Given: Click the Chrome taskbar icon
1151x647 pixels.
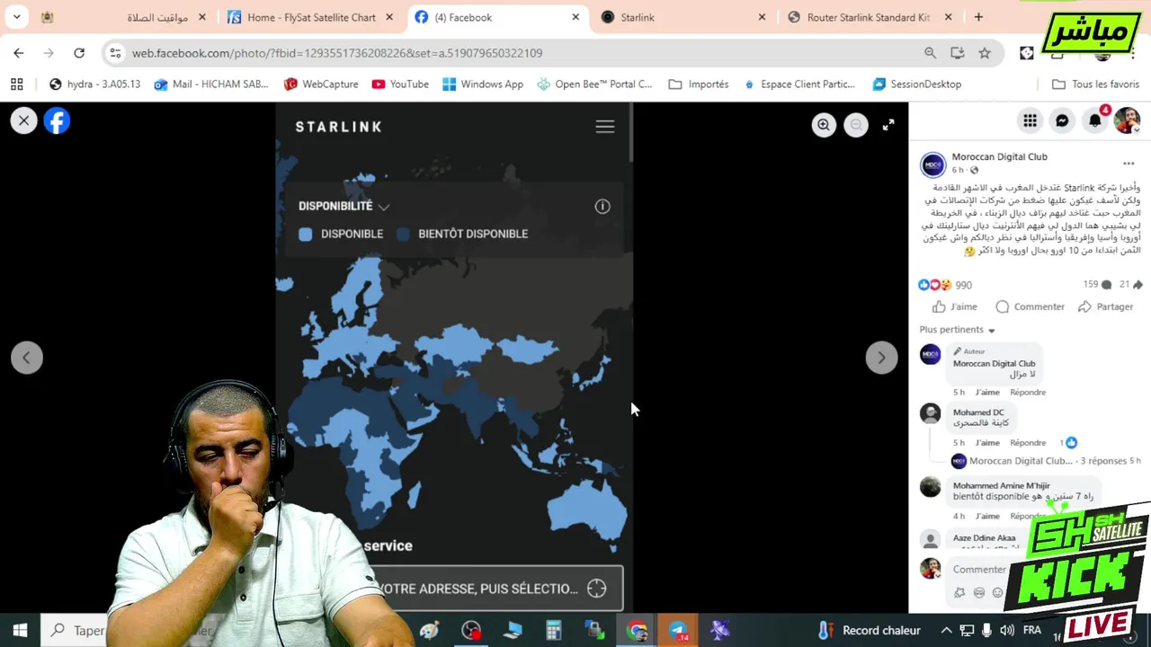Looking at the screenshot, I should click(x=637, y=631).
